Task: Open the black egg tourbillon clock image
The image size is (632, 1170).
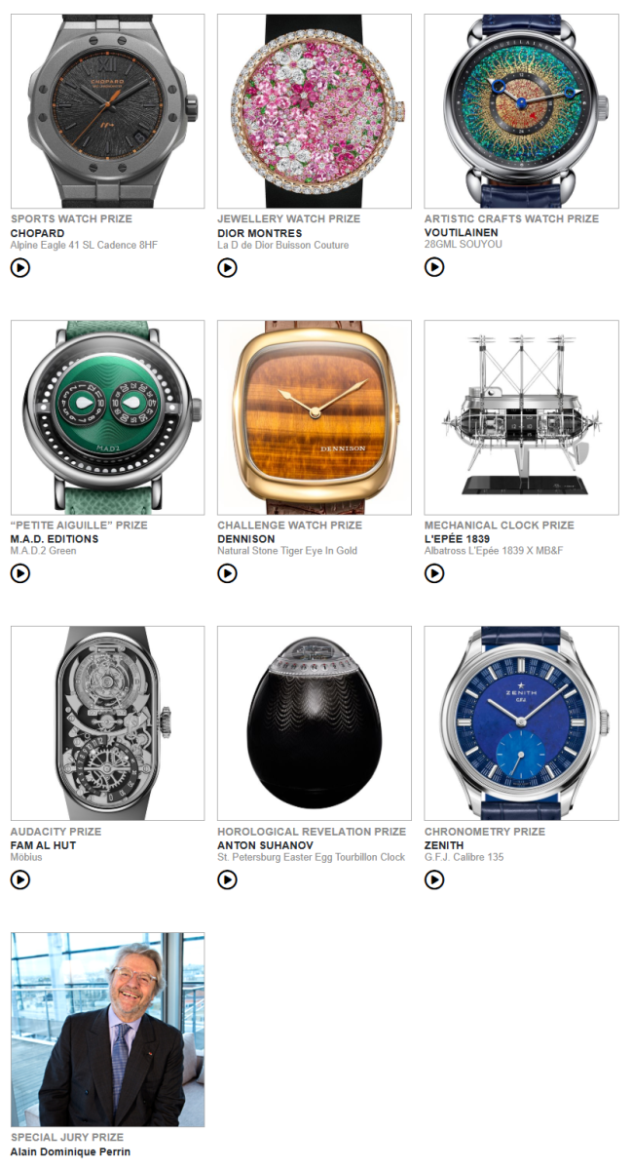Action: pos(315,723)
